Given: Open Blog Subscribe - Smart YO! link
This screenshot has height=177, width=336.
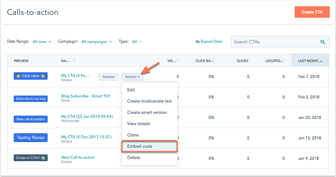Looking at the screenshot, I should [86, 96].
